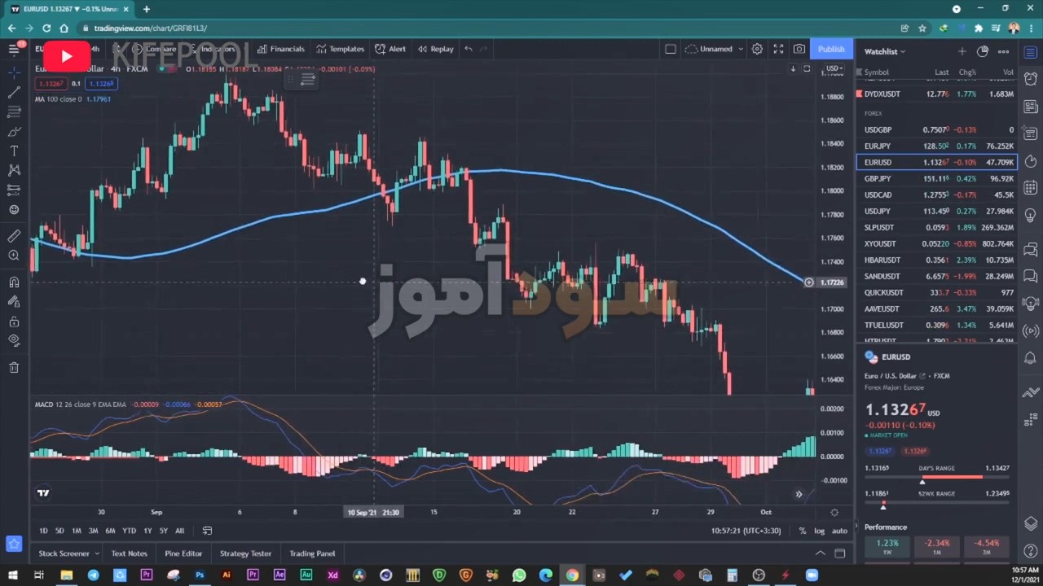This screenshot has height=586, width=1043.
Task: Select the zoom in tool
Action: (x=14, y=256)
